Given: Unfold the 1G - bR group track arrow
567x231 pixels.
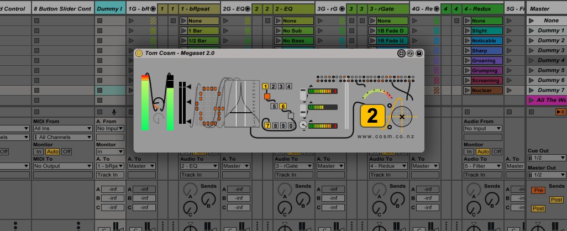Looking at the screenshot, I should (153, 9).
